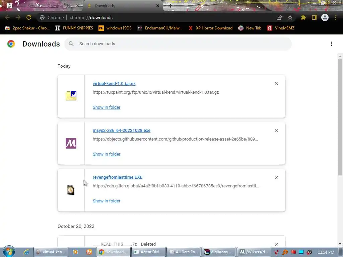The image size is (343, 257).
Task: Click the scrollbar down arrow
Action: click(x=340, y=244)
